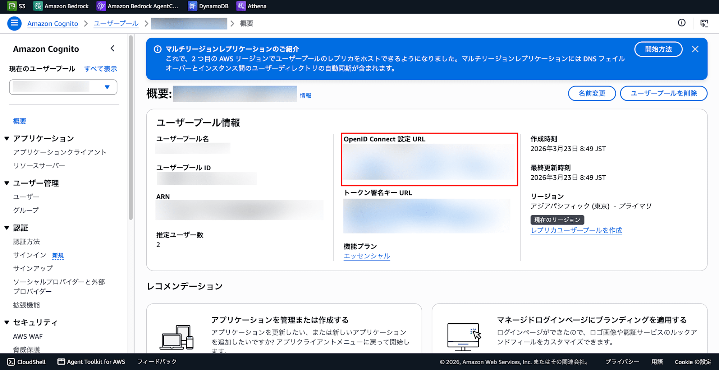
Task: Click the ユーザープールを削除 button
Action: [664, 93]
